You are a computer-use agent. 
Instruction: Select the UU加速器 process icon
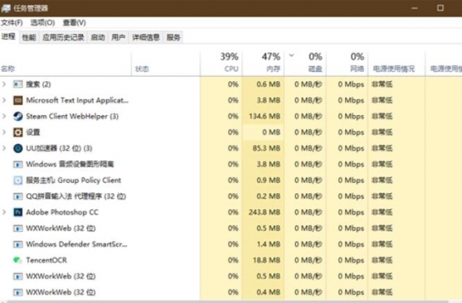tap(18, 148)
